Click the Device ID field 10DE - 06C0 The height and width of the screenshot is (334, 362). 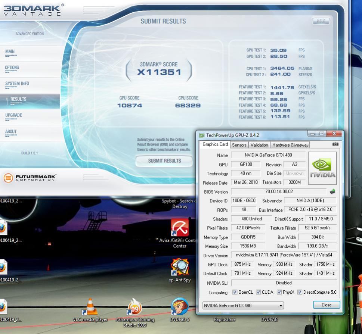point(244,200)
